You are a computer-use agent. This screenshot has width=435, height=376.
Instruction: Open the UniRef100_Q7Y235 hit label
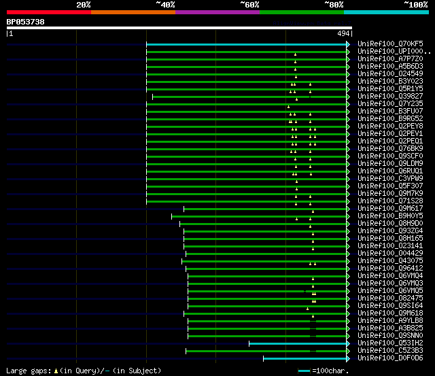[x=390, y=104]
